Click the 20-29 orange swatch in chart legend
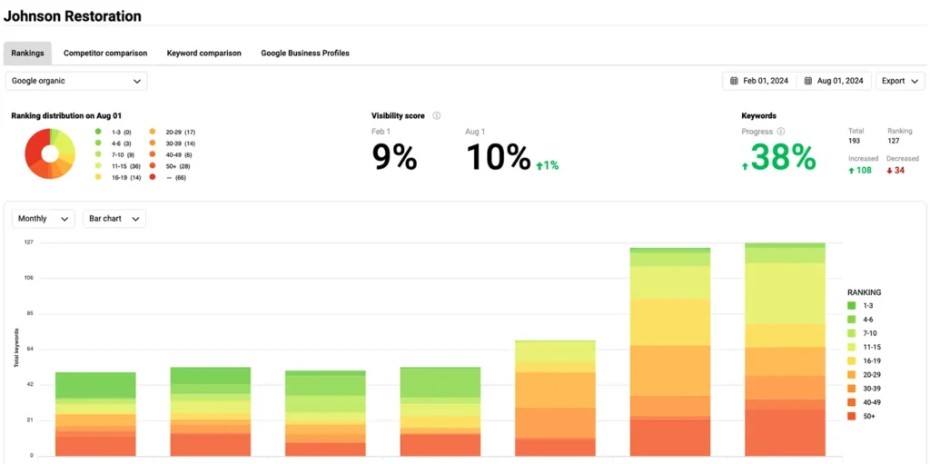 point(853,375)
